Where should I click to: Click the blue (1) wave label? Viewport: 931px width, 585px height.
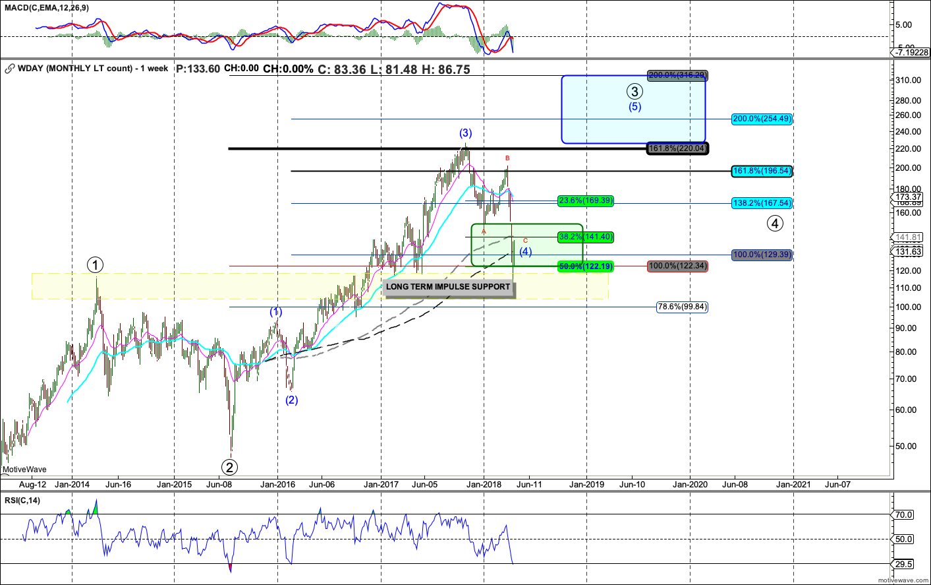(275, 312)
